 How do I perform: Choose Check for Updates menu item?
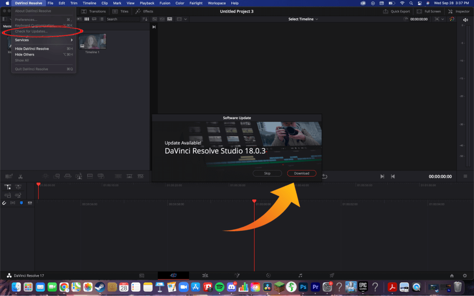tap(31, 31)
